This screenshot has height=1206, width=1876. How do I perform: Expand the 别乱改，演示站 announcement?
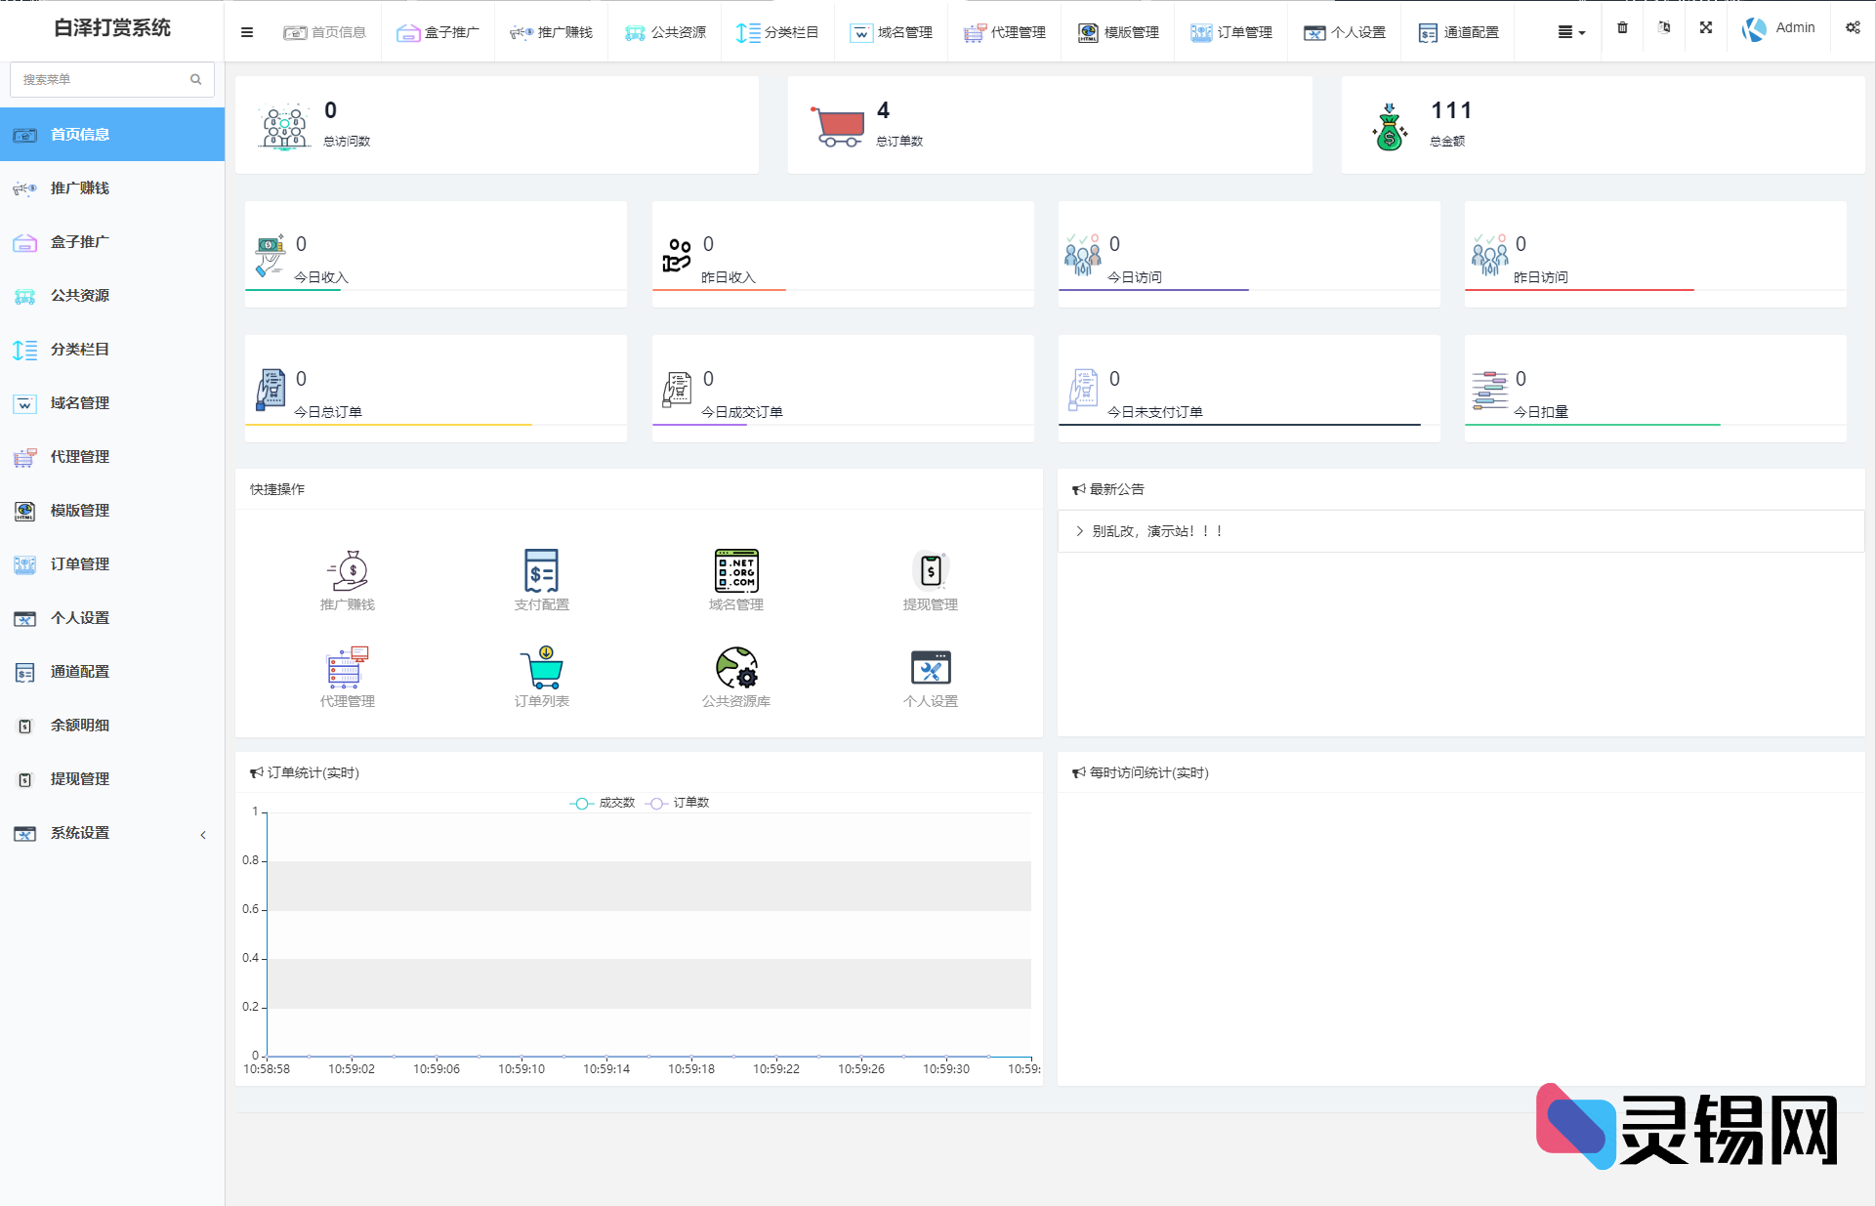click(x=1157, y=531)
